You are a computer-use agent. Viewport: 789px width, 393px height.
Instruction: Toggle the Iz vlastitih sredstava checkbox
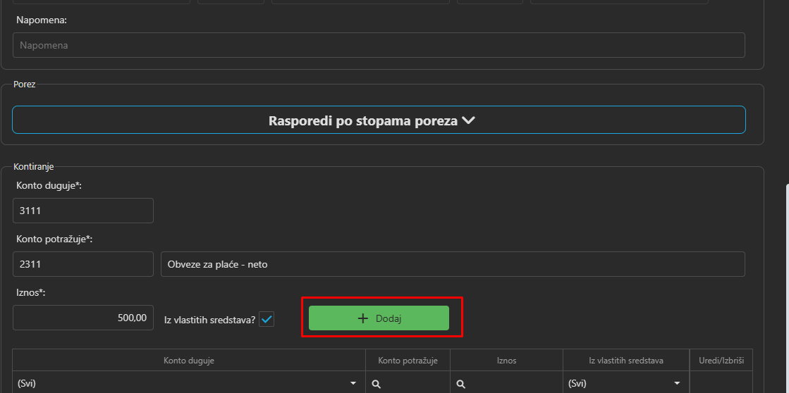[x=267, y=320]
